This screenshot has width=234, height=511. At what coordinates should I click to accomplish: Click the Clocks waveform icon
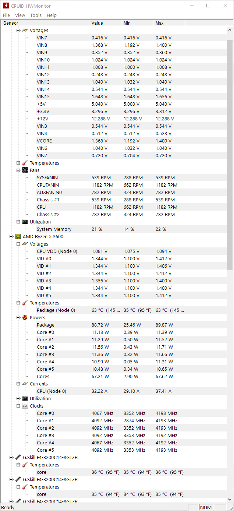click(25, 406)
